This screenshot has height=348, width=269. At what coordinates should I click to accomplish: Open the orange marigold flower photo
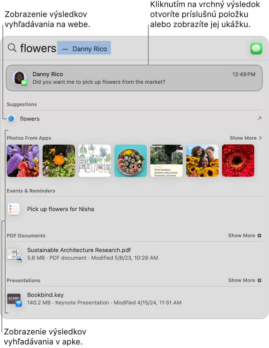pos(59,161)
